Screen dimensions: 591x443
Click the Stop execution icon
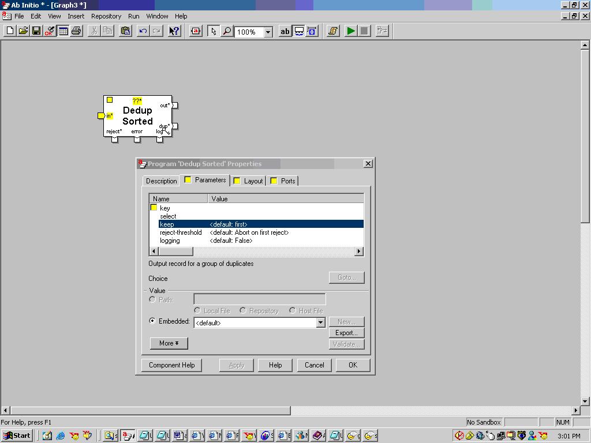point(365,31)
